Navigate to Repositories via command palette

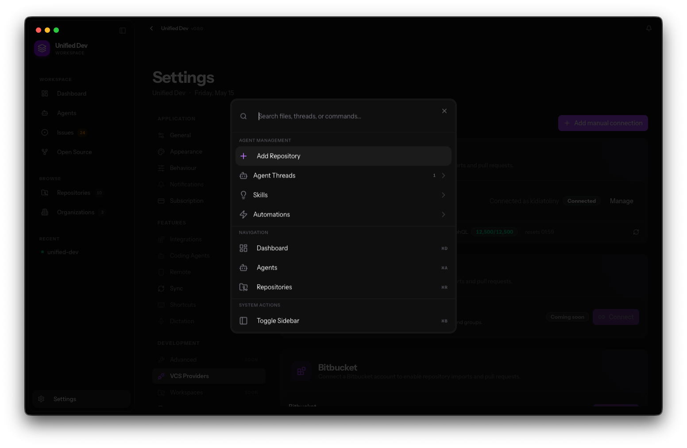(343, 287)
